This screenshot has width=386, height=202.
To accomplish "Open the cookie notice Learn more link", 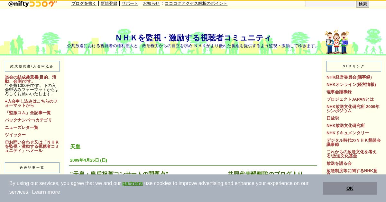I will [46, 192].
